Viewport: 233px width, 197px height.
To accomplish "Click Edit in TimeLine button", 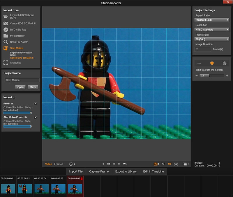I will pos(153,171).
